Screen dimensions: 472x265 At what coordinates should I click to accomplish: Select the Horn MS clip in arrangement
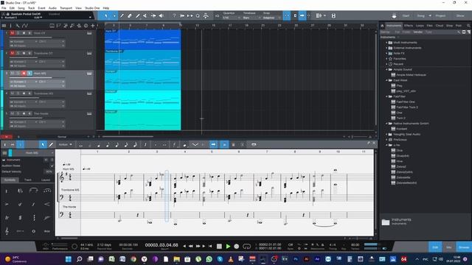point(142,80)
